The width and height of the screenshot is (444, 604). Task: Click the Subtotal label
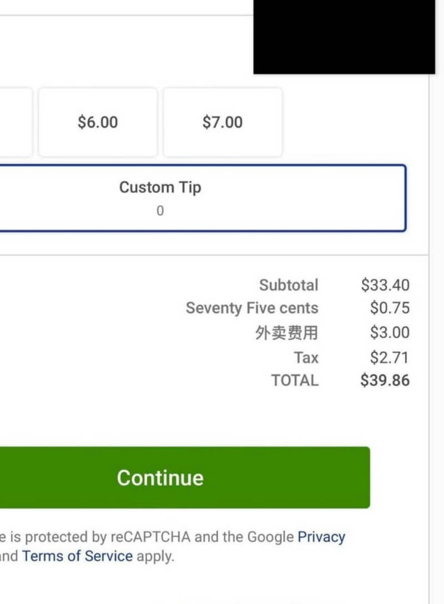point(289,285)
